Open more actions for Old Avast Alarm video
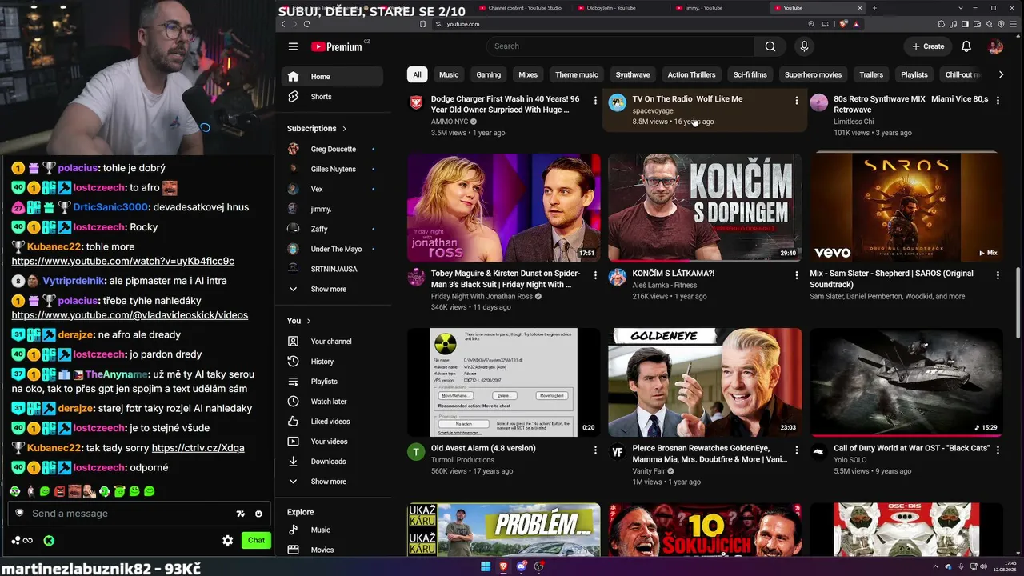Viewport: 1024px width, 576px height. (595, 450)
